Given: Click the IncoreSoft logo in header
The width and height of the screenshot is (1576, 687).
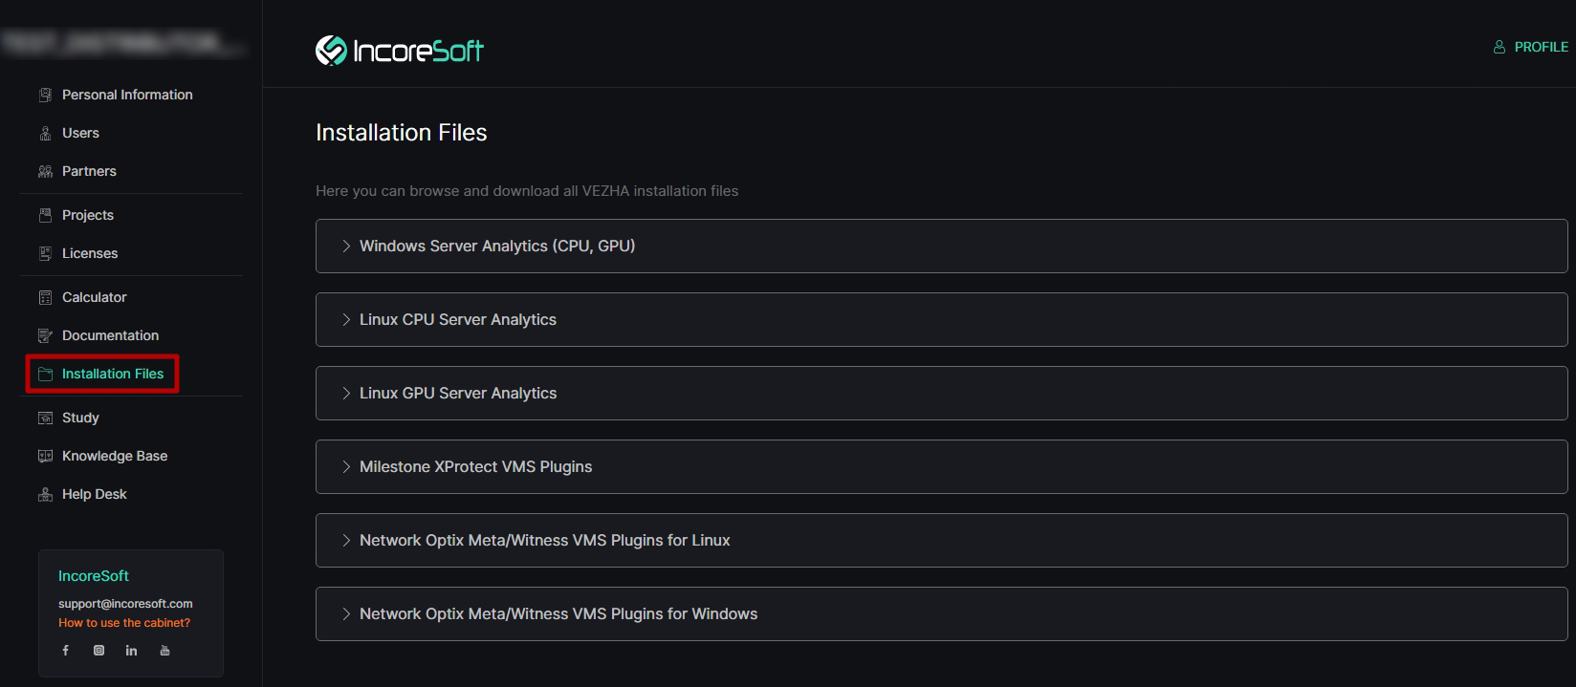Looking at the screenshot, I should coord(400,50).
